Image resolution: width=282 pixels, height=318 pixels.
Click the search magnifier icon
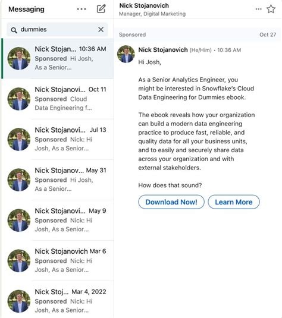(14, 30)
